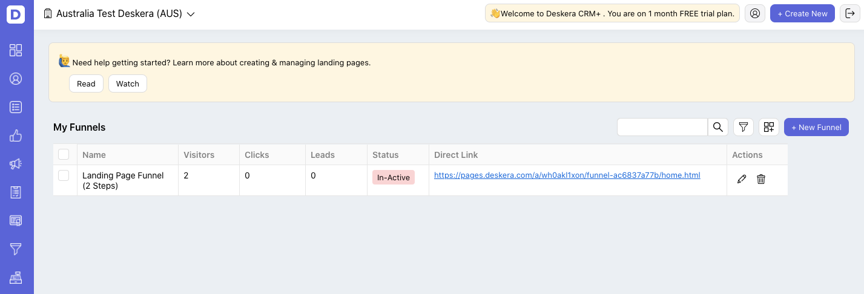Open the funnel icon in sidebar
The width and height of the screenshot is (864, 294).
tap(16, 249)
